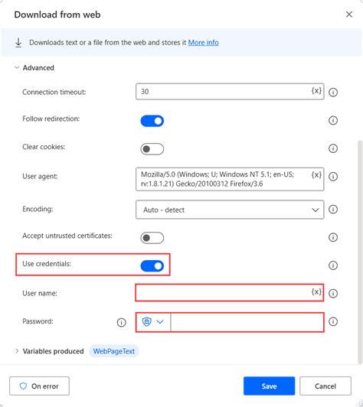Click the info icon for Clear cookies
The height and width of the screenshot is (407, 363).
pyautogui.click(x=333, y=148)
